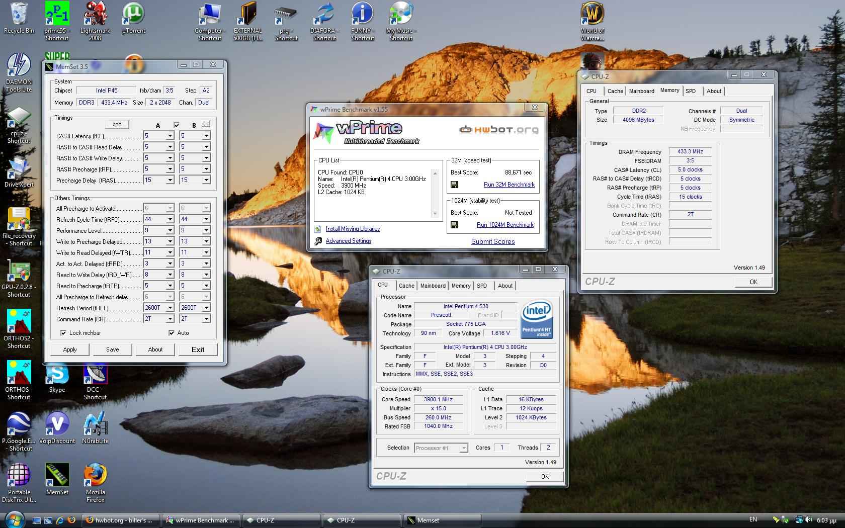Open DIAFORA shortcut folder icon
This screenshot has width=845, height=528.
point(324,21)
